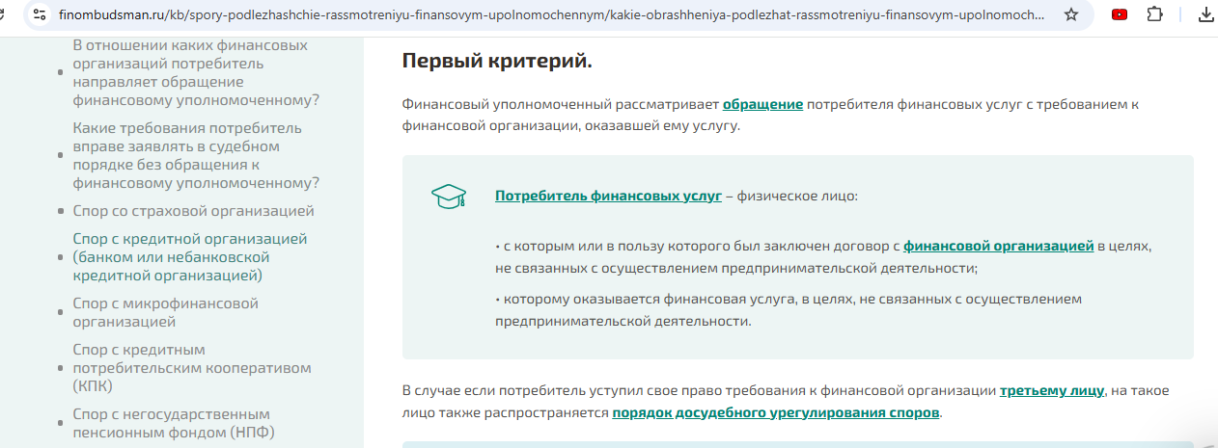The image size is (1218, 448).
Task: Follow the "Потребитель финансовых услуг" link
Action: 608,196
